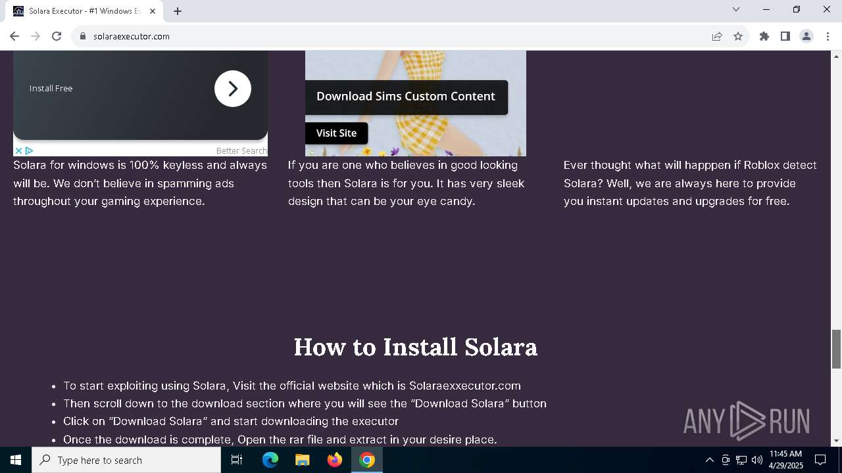Launch Firefox from taskbar
This screenshot has height=473, width=842.
point(335,460)
